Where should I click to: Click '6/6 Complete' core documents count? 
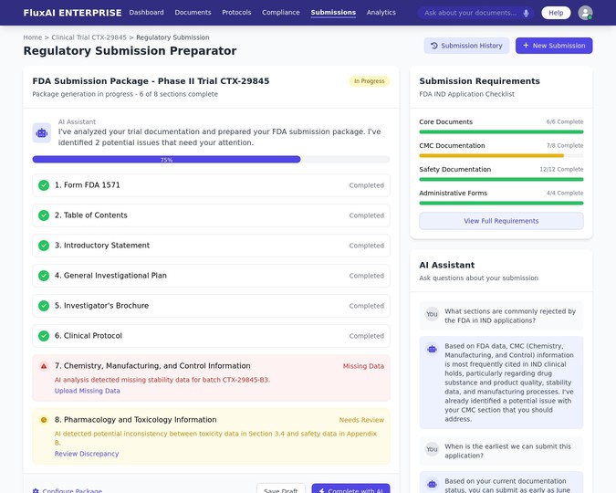point(565,121)
